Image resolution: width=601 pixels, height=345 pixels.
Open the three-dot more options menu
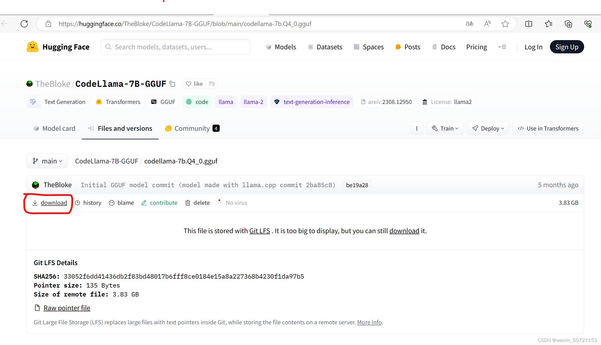pyautogui.click(x=417, y=128)
